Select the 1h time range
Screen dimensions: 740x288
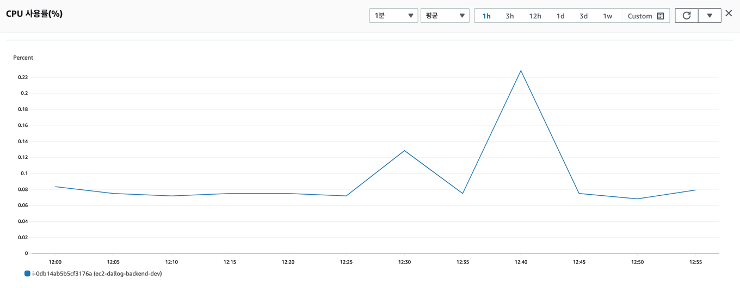486,16
